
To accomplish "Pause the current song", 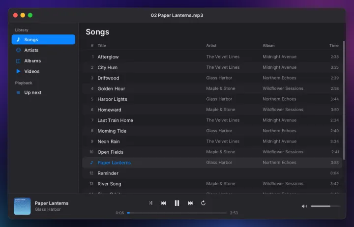I will pyautogui.click(x=177, y=203).
